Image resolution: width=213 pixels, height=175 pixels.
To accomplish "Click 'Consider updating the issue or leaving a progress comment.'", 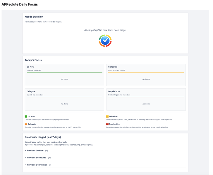I will tap(47, 120).
